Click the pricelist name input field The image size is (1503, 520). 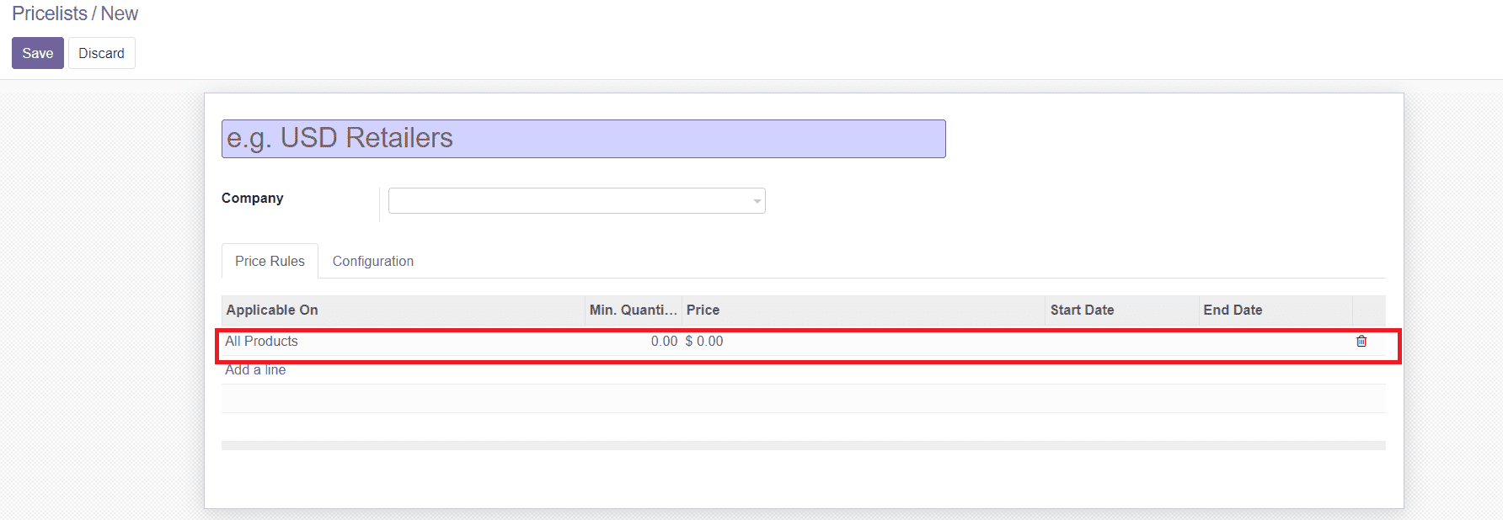click(584, 138)
